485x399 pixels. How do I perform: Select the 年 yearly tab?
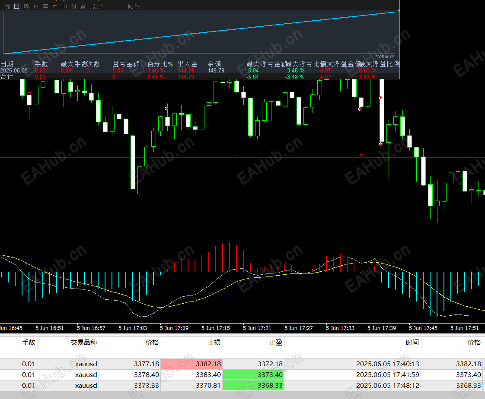[55, 6]
